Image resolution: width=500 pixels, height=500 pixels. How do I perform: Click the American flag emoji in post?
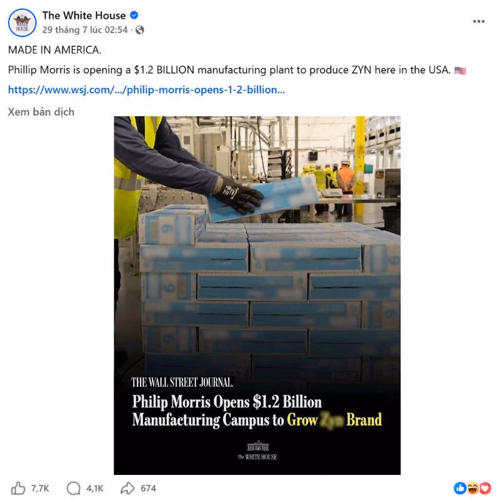[x=460, y=71]
